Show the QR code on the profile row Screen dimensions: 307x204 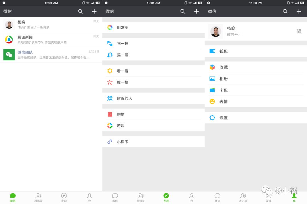point(299,31)
